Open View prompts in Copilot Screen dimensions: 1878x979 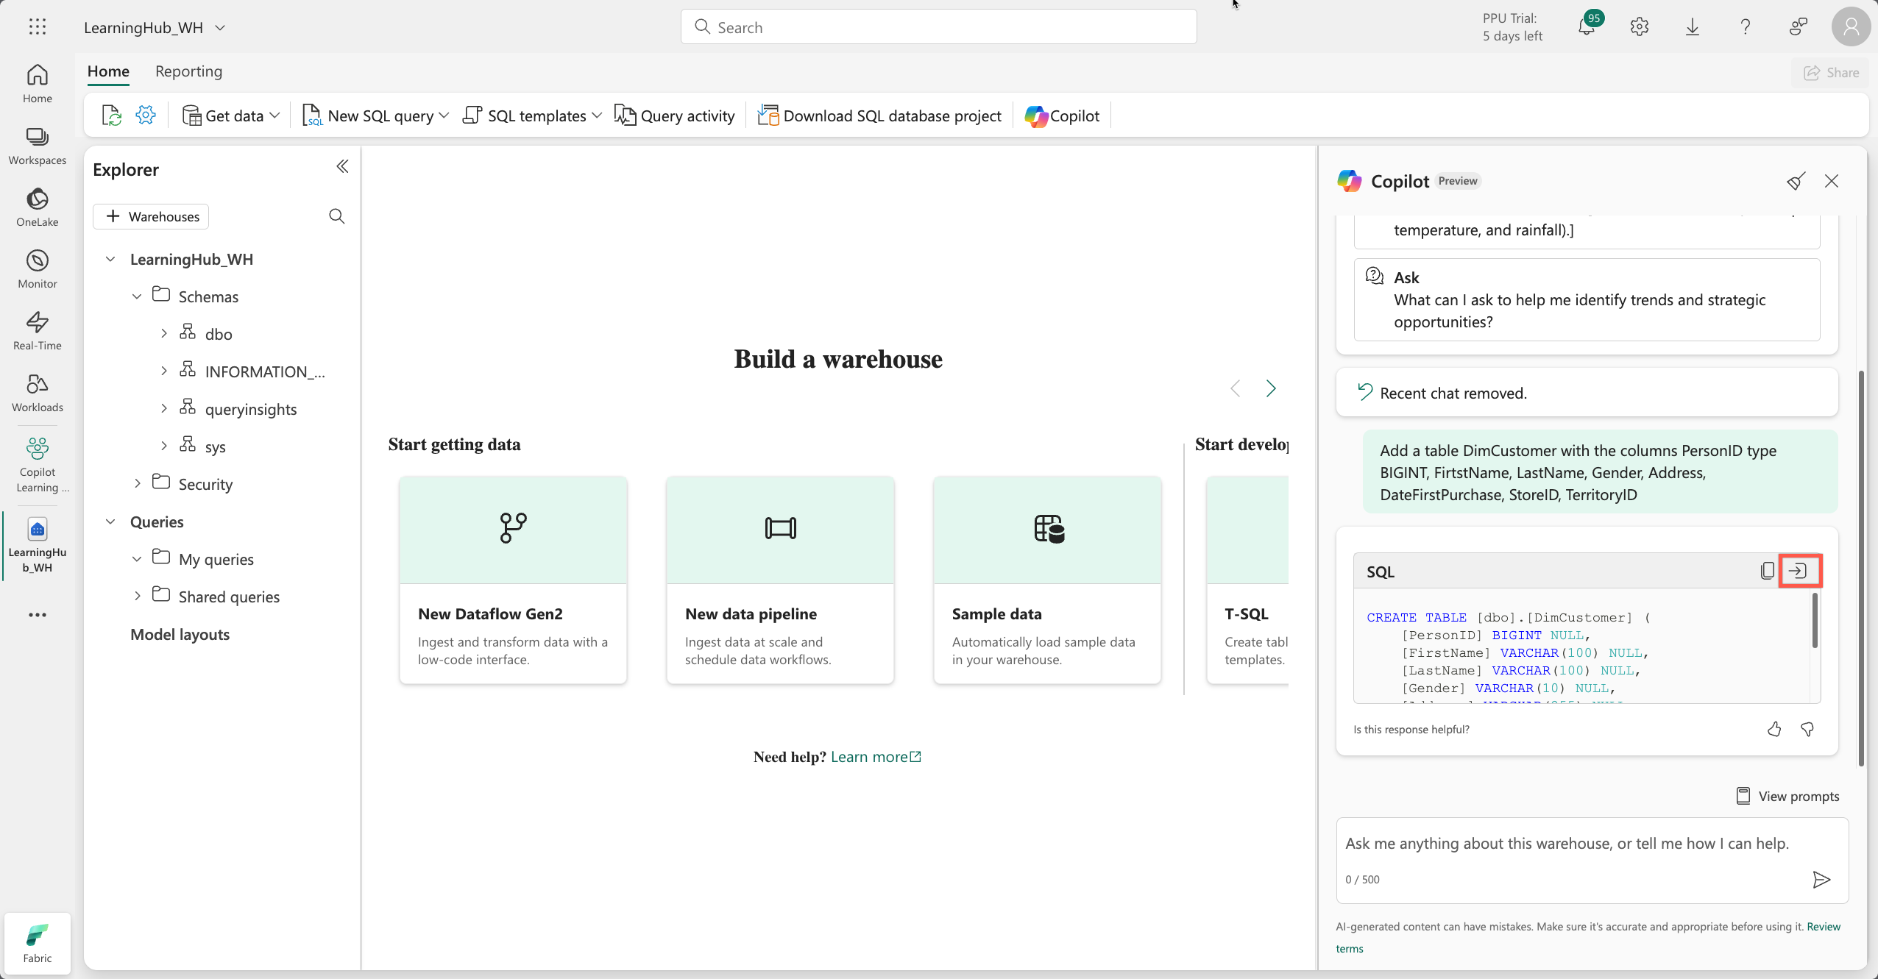click(x=1787, y=797)
